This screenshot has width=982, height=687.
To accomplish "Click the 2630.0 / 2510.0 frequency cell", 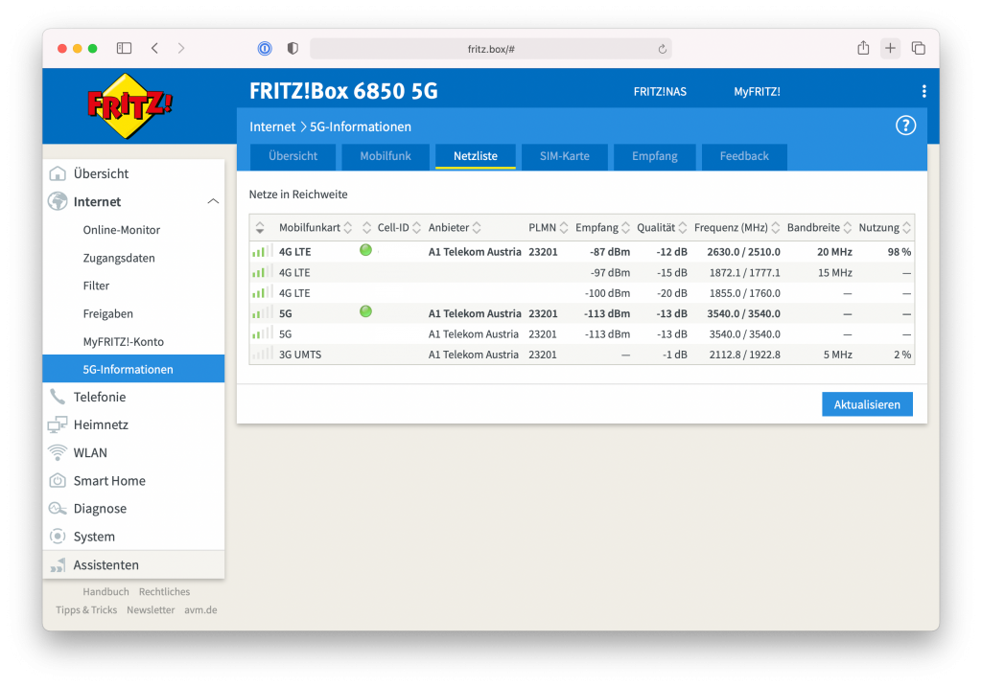I will click(743, 252).
